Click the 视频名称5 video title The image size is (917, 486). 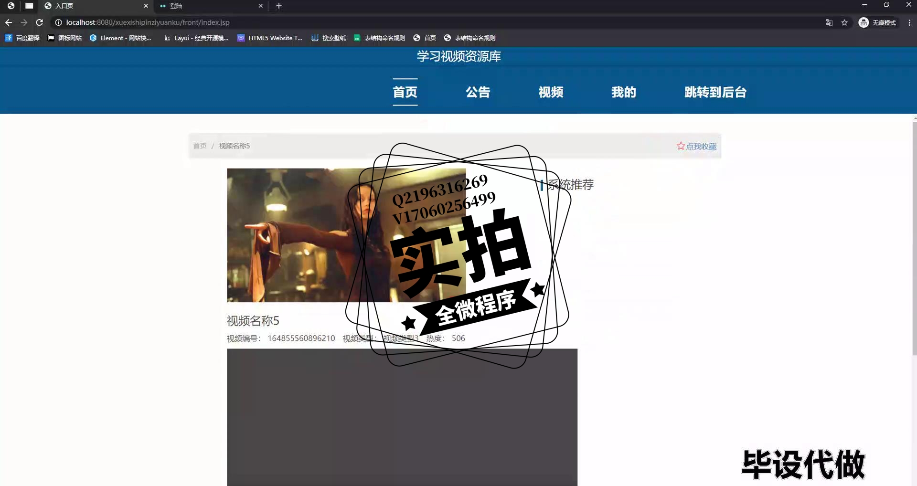(x=253, y=321)
